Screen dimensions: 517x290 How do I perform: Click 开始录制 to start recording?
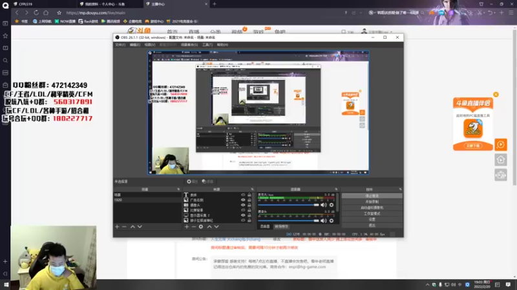point(372,202)
